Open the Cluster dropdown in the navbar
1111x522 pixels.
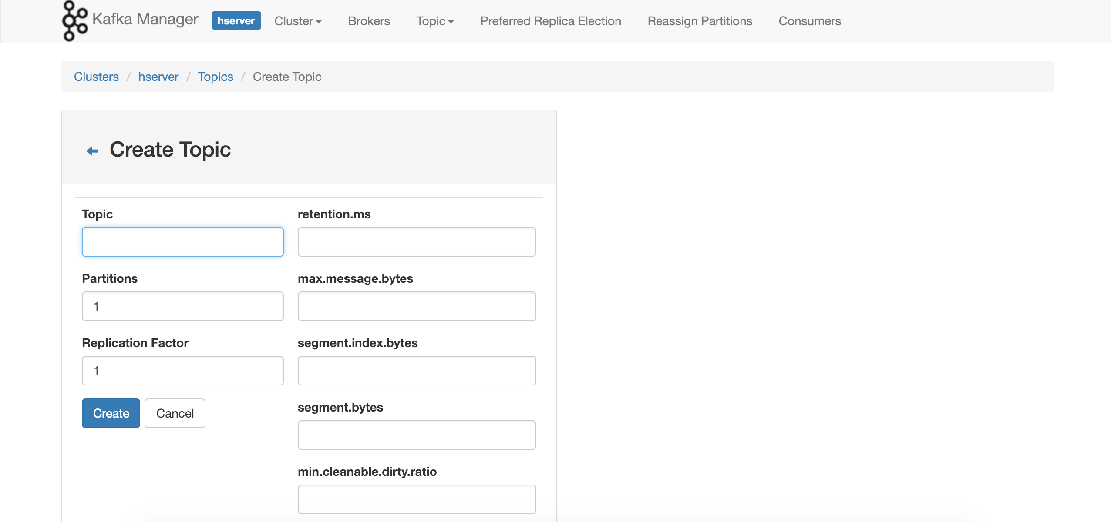pyautogui.click(x=297, y=21)
